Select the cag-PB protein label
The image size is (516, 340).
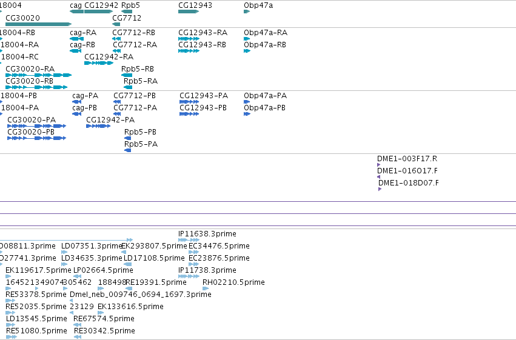pos(84,108)
